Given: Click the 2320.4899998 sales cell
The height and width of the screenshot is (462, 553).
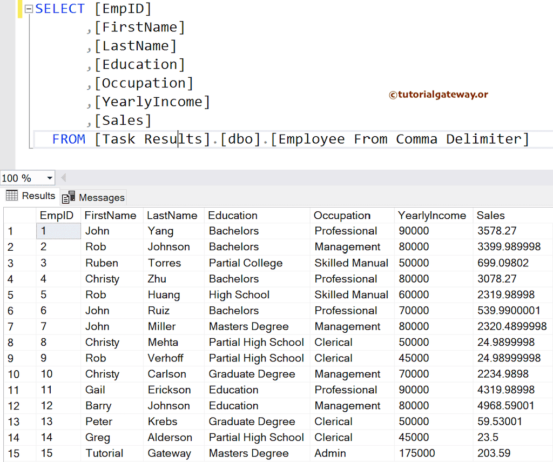Looking at the screenshot, I should click(x=513, y=326).
